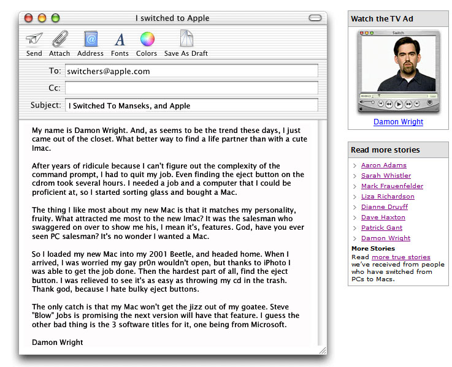Screen dimensions: 452x367
Task: Click the Save As Draft icon
Action: [x=186, y=39]
